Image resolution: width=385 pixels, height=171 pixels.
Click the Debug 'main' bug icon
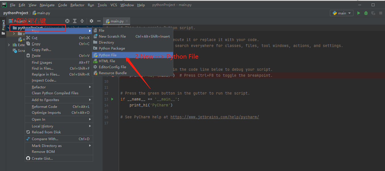366,13
